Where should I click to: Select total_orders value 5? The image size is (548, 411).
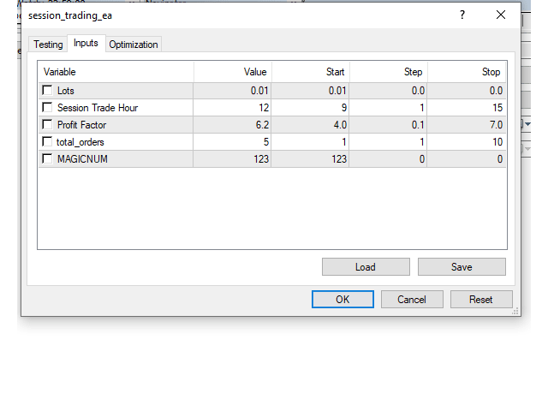pyautogui.click(x=232, y=142)
